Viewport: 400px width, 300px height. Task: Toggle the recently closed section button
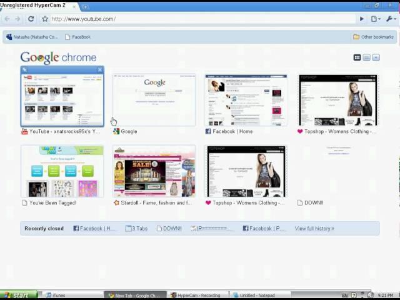pos(376,57)
